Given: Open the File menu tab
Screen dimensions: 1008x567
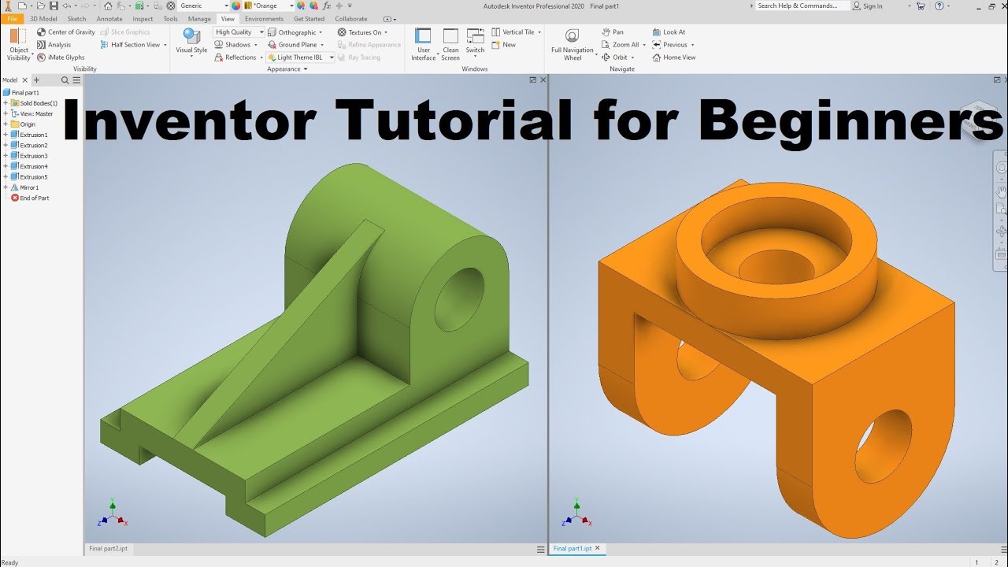Looking at the screenshot, I should point(12,19).
